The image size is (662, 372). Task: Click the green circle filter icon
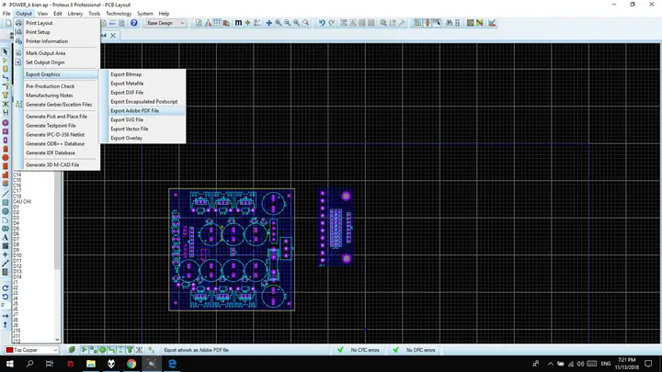coord(102,350)
